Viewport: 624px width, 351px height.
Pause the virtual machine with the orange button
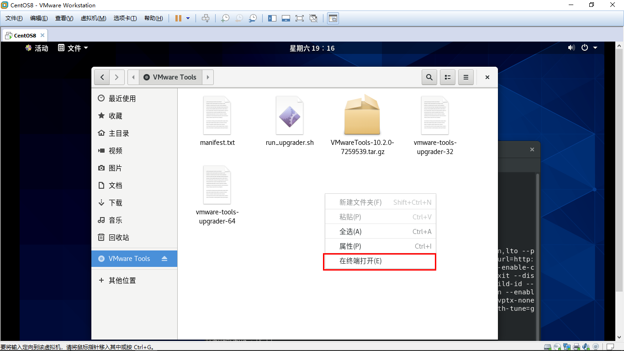point(178,18)
